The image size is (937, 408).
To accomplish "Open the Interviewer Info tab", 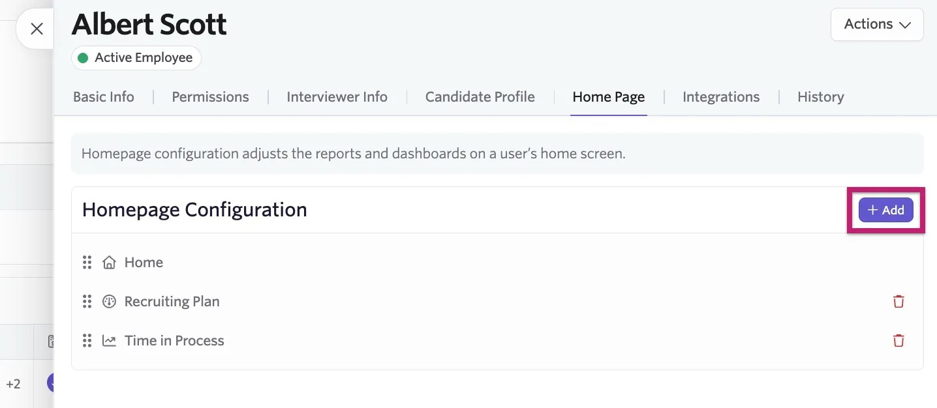I will (x=337, y=97).
